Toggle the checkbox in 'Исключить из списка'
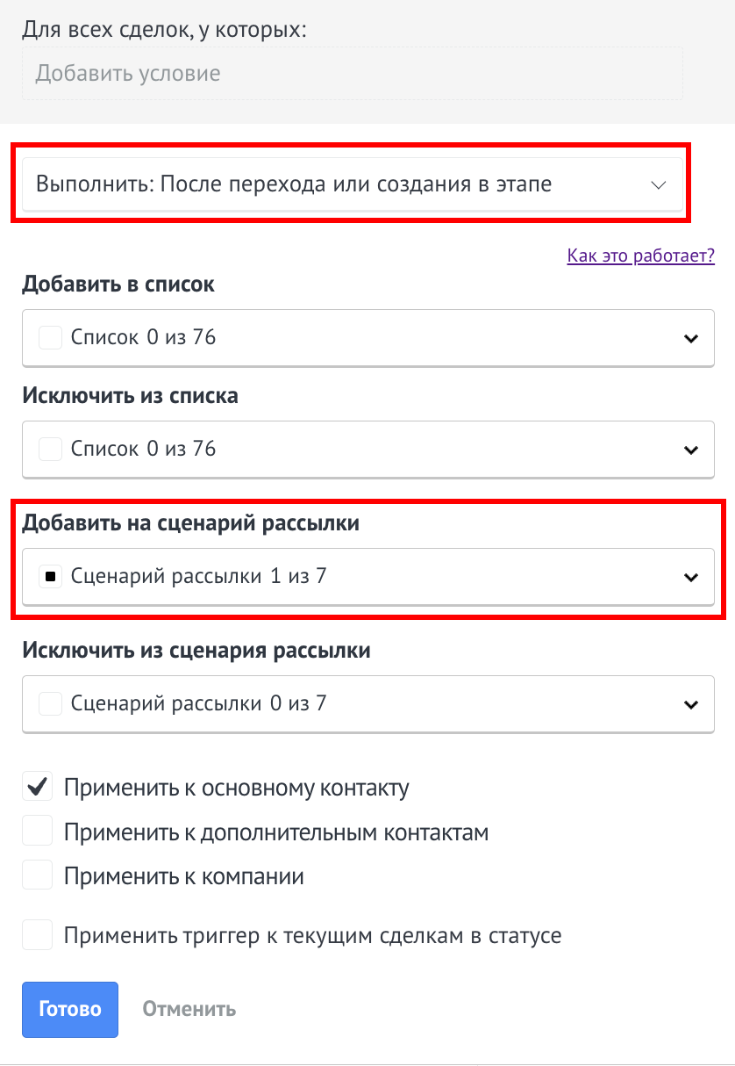 click(x=51, y=449)
